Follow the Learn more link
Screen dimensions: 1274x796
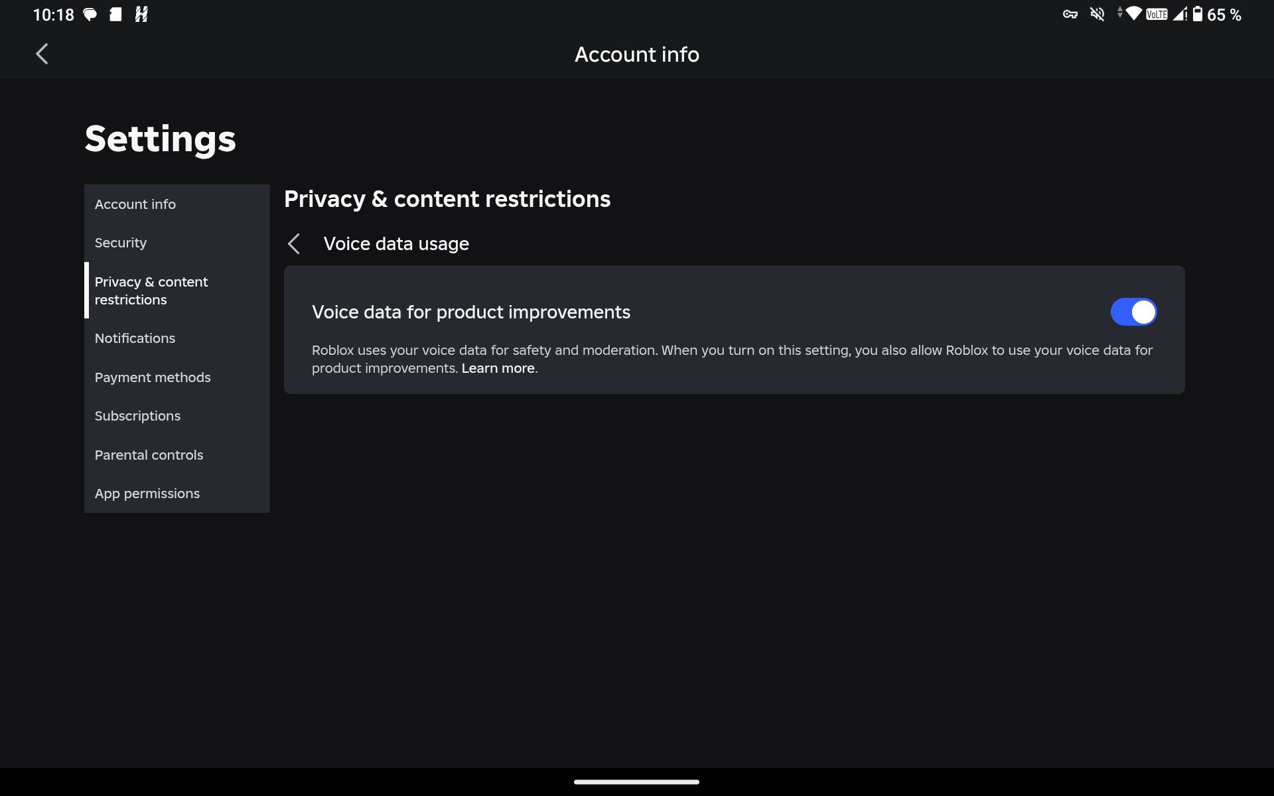coord(498,368)
